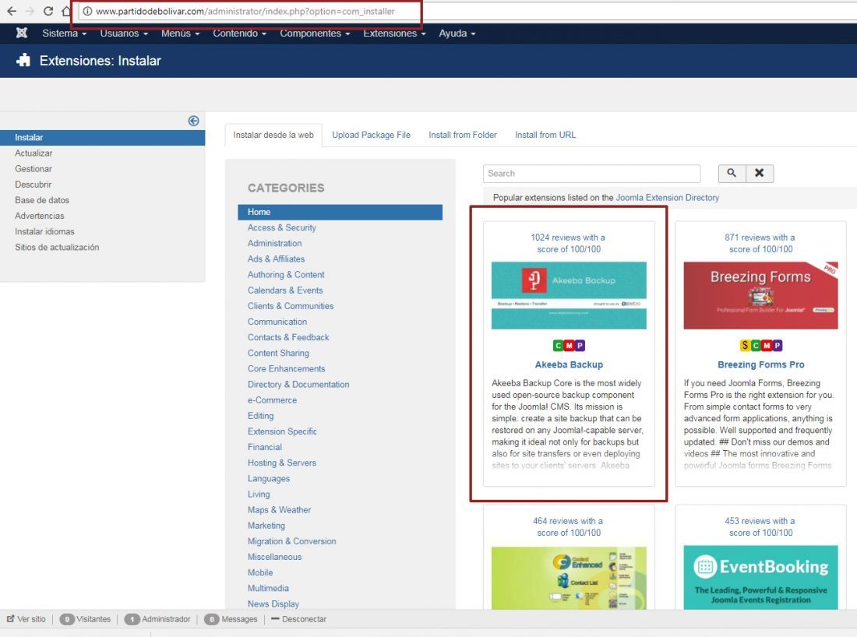Select the Home category
This screenshot has width=857, height=637.
pos(340,212)
